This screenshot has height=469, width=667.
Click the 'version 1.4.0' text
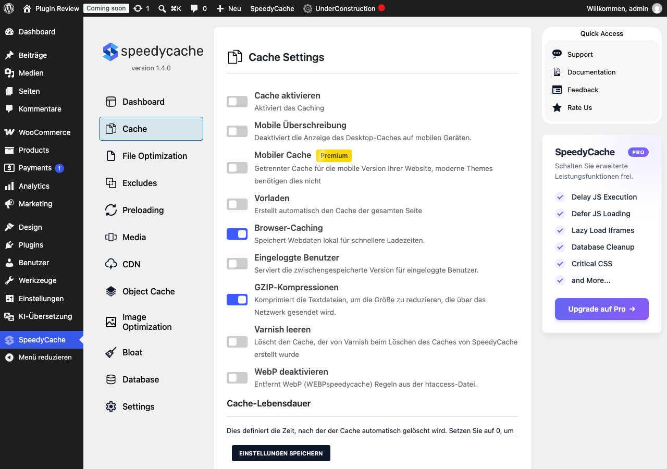click(x=151, y=68)
